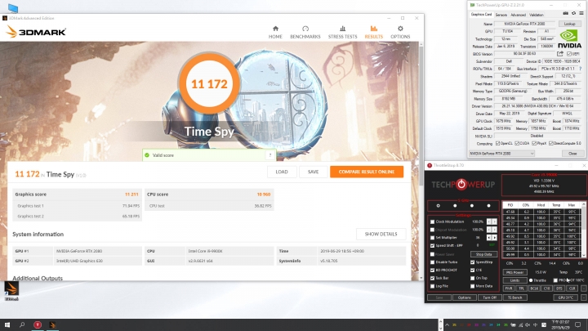The width and height of the screenshot is (588, 331).
Task: Select the second ThrottleStop profile radio
Action: (x=455, y=206)
